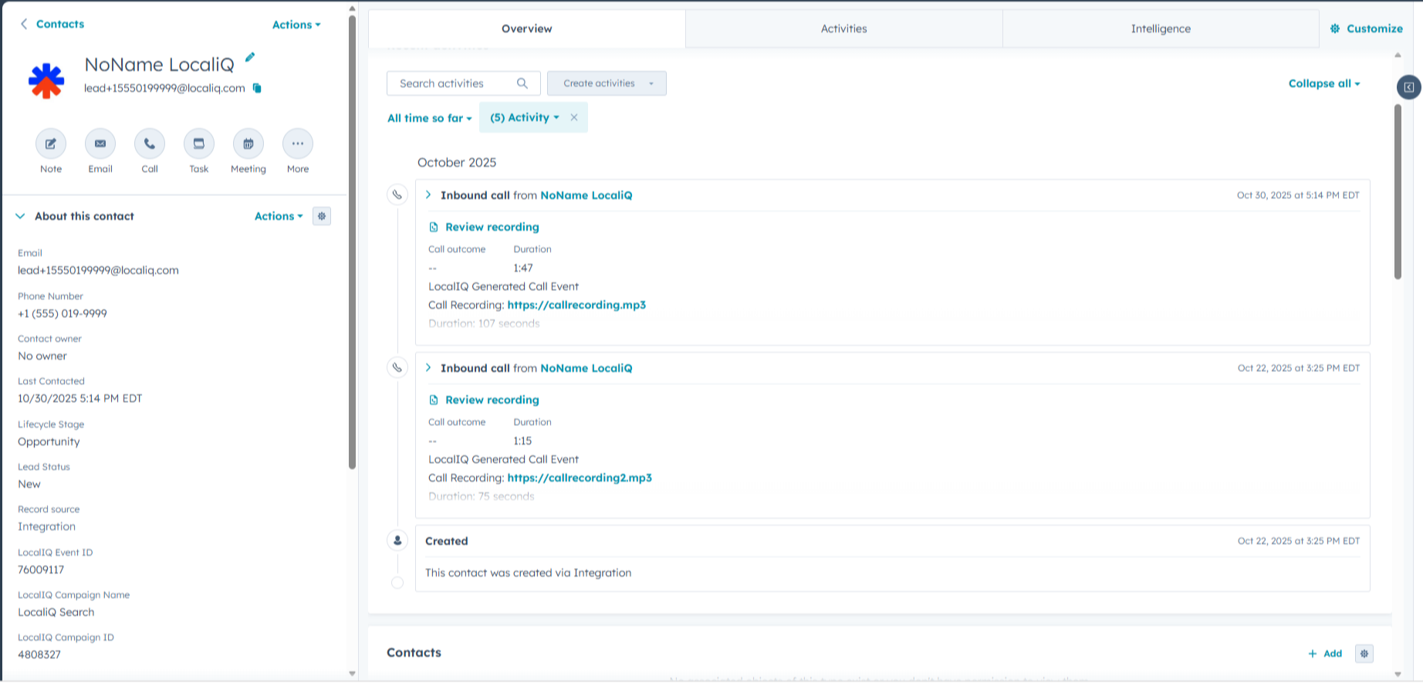Click the October 2025 month heading
The image size is (1423, 683).
457,162
